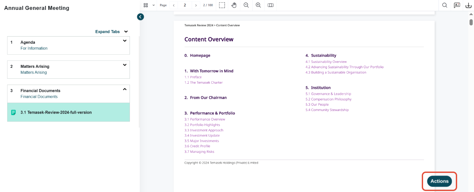This screenshot has width=474, height=192.
Task: Select Agenda item 1
Action: pos(68,45)
